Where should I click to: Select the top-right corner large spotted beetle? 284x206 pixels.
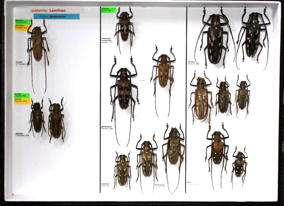tap(253, 35)
